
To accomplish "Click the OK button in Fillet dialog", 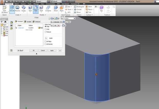I will [x=34, y=50].
